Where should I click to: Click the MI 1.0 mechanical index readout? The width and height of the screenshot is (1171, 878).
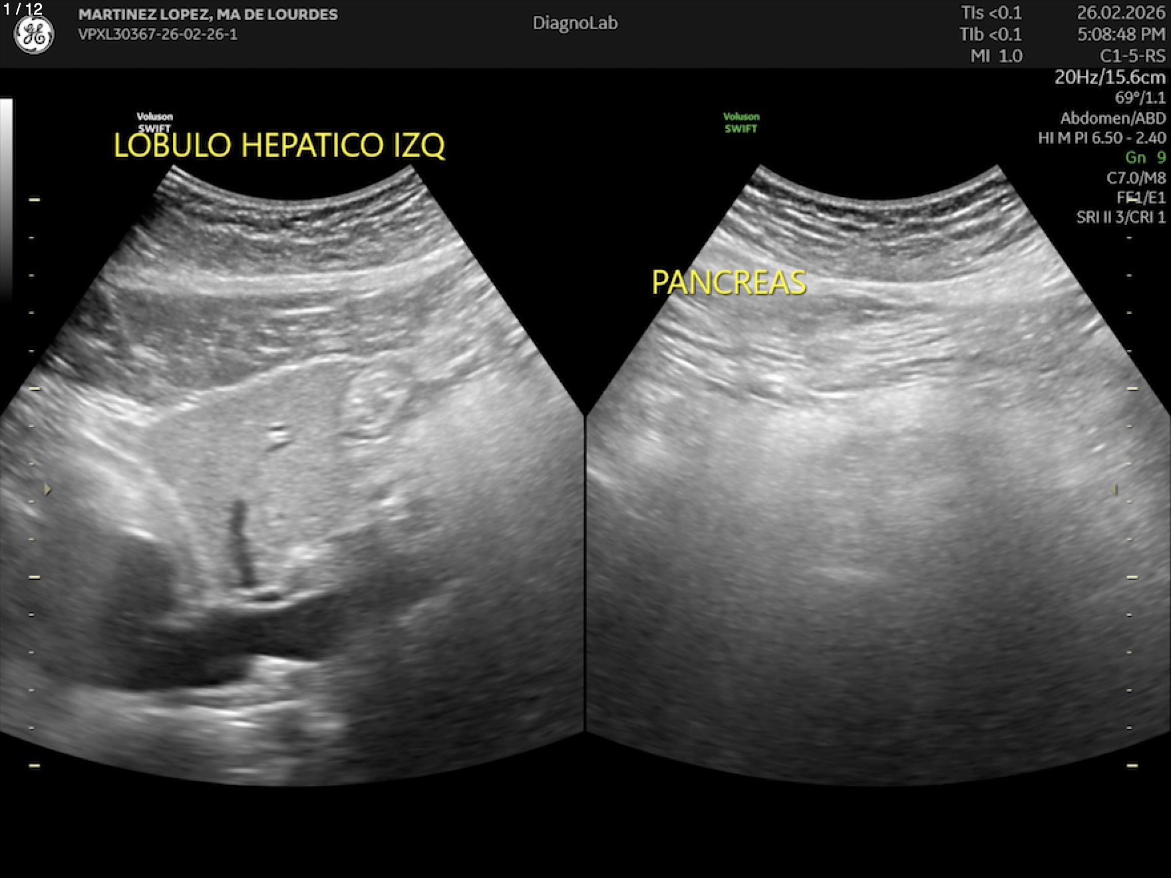(996, 56)
